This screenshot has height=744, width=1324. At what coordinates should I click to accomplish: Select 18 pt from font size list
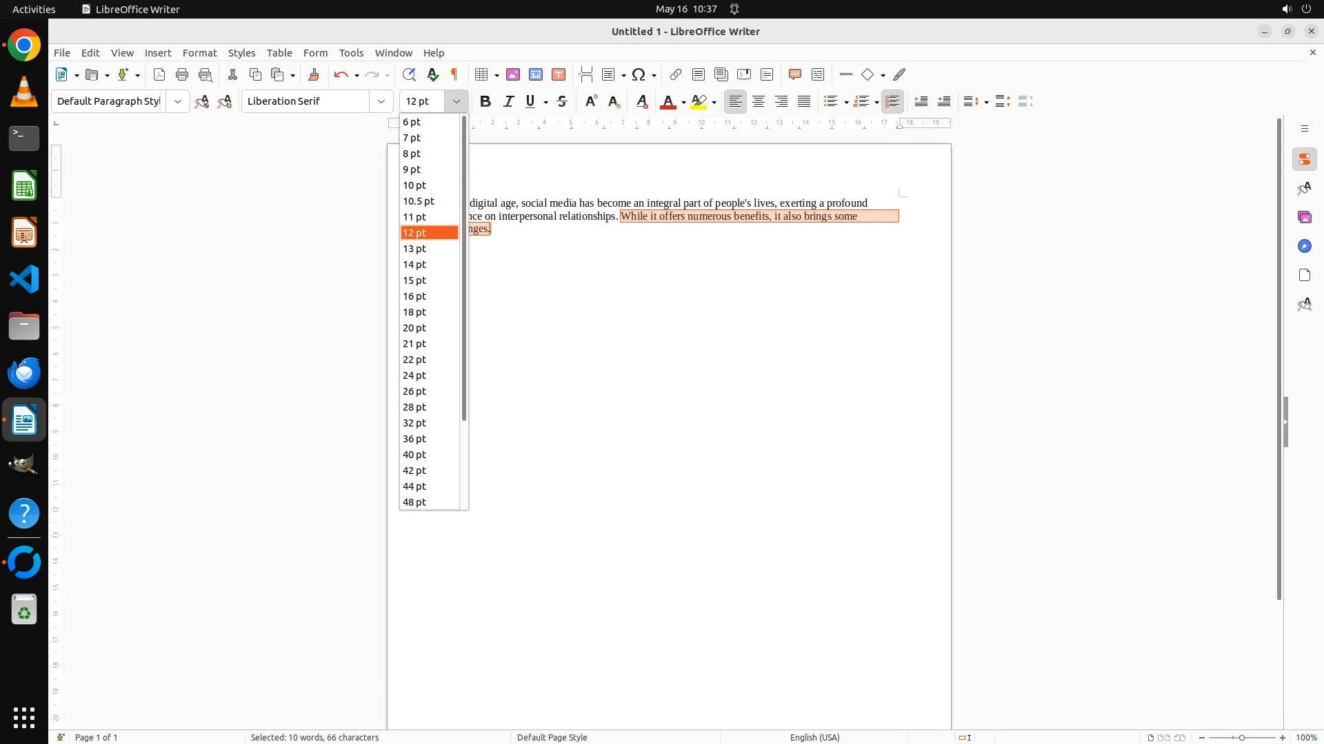tap(414, 312)
